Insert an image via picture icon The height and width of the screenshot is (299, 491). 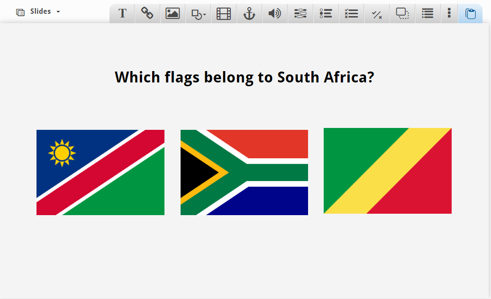173,13
